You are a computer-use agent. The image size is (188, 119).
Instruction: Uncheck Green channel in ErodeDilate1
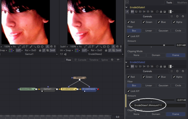(144, 22)
